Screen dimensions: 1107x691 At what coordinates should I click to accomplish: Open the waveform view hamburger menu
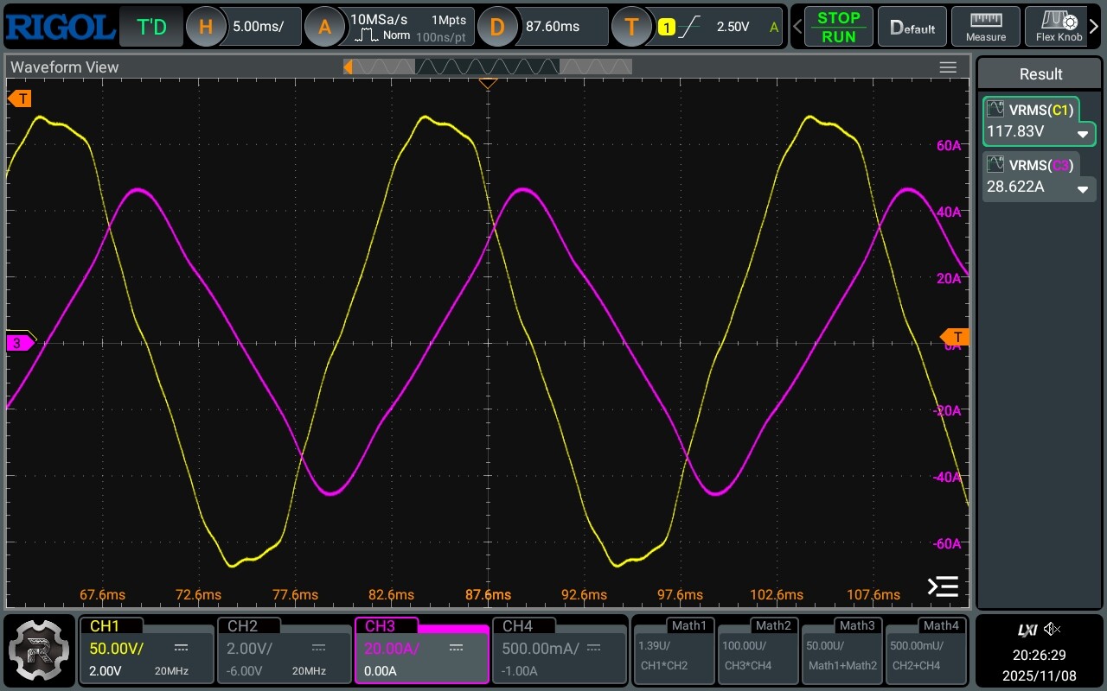click(x=948, y=67)
